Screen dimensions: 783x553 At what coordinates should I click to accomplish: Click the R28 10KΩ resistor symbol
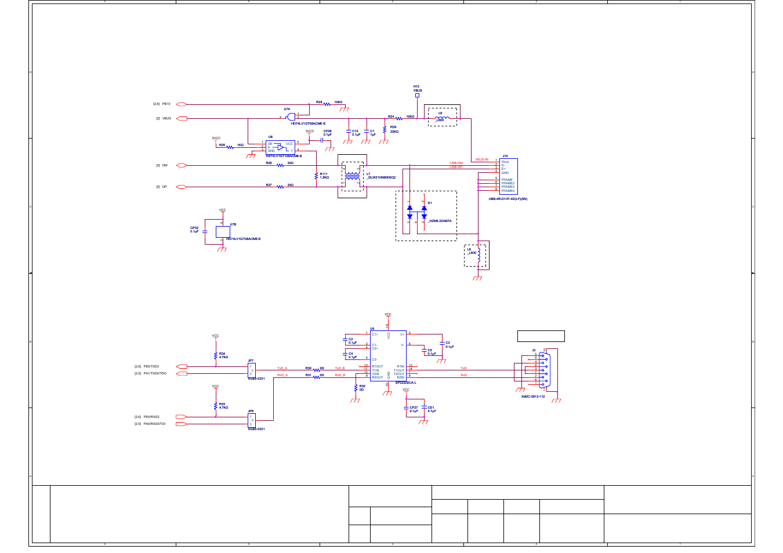[x=327, y=104]
